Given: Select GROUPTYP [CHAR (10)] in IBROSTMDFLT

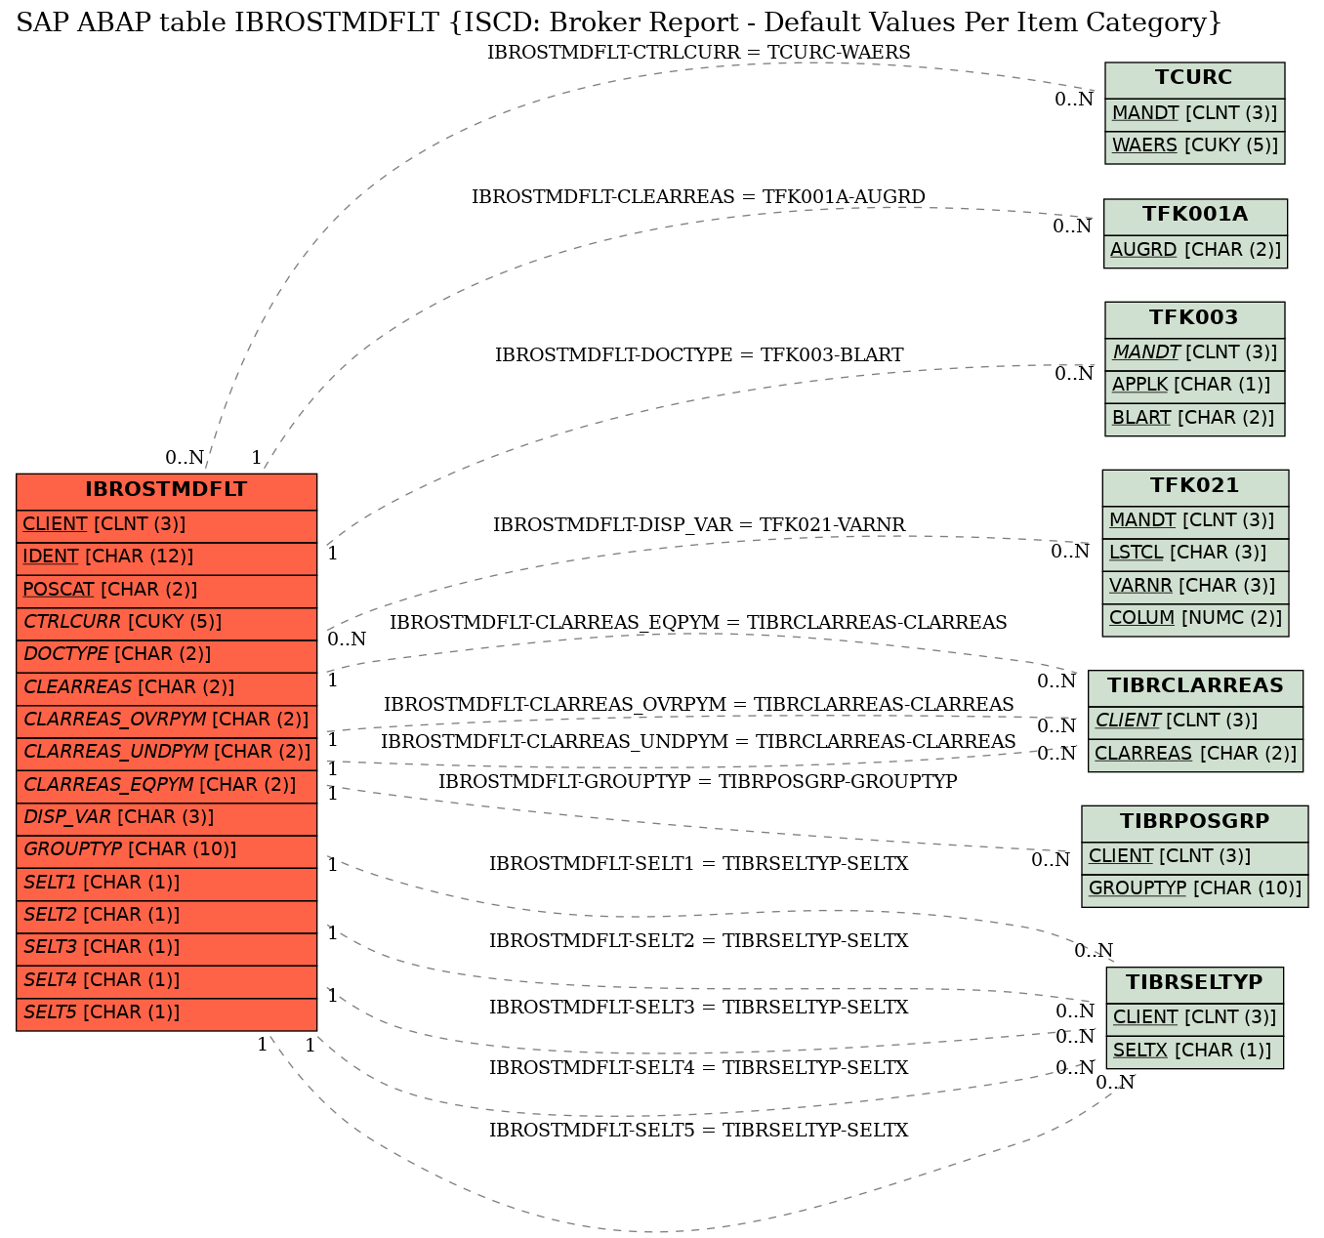Looking at the screenshot, I should [167, 850].
